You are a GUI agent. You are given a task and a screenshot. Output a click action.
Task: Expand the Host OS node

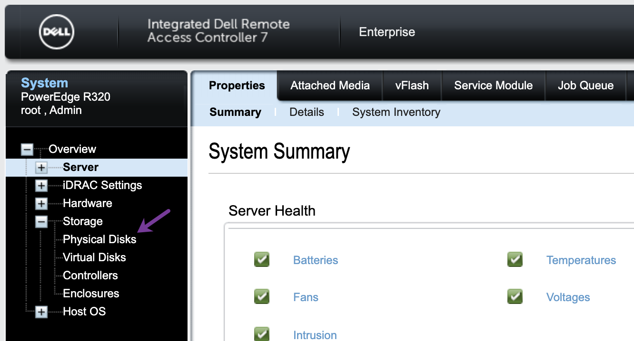point(41,312)
